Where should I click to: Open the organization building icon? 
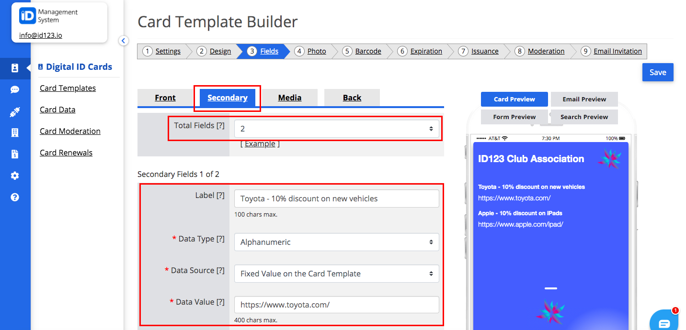pyautogui.click(x=15, y=132)
